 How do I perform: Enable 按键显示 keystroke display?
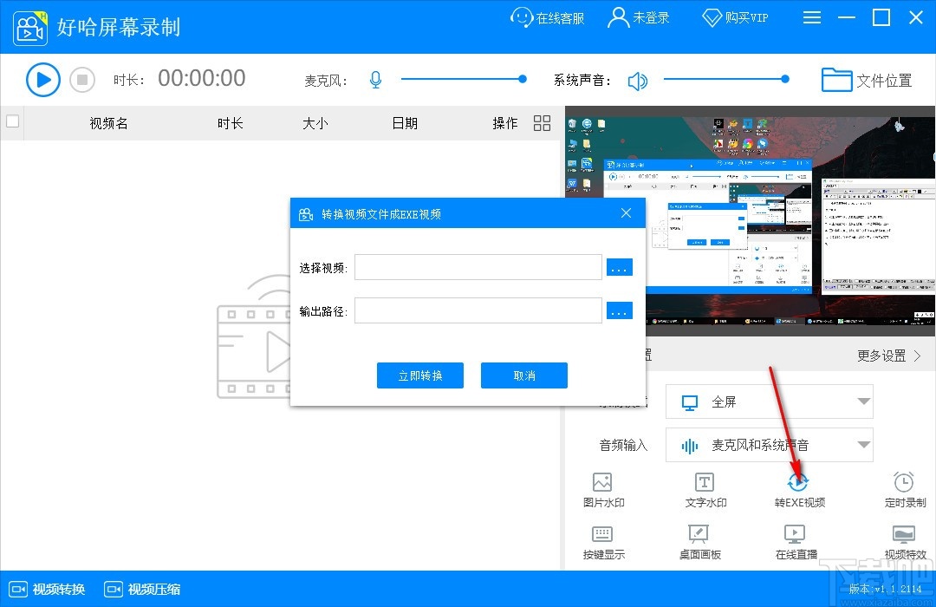tap(603, 542)
